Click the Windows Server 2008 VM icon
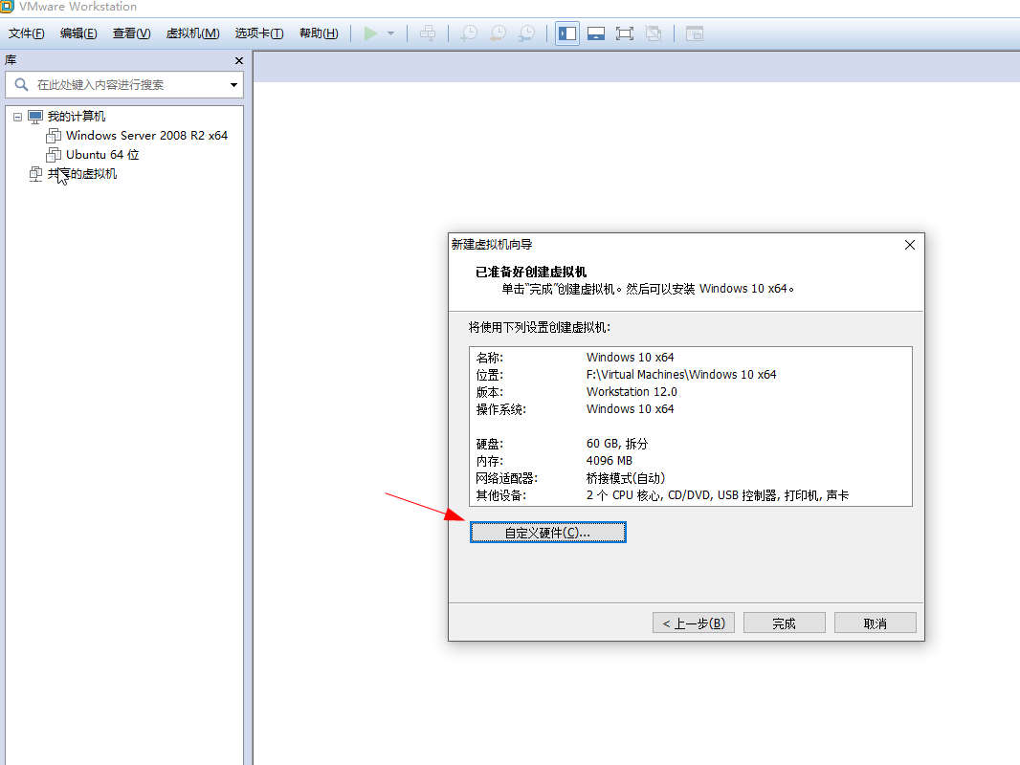Screen dimensions: 1020x765 [54, 135]
